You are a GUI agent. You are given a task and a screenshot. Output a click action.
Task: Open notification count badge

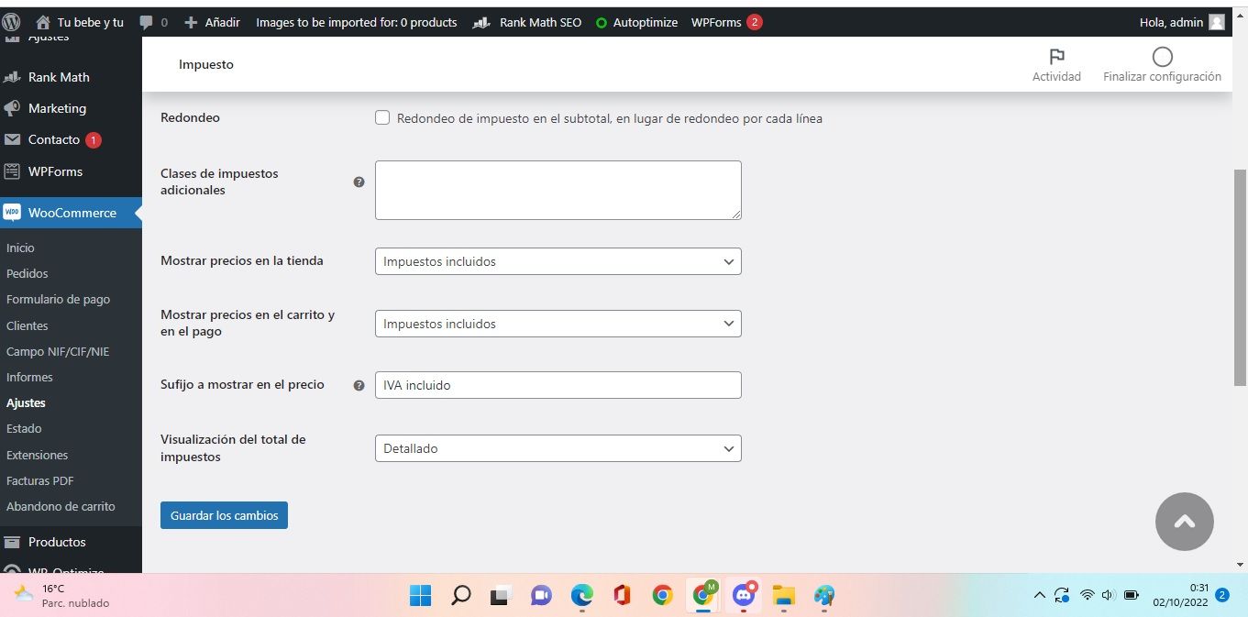tap(1222, 595)
